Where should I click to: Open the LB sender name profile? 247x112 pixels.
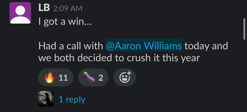[x=44, y=8]
